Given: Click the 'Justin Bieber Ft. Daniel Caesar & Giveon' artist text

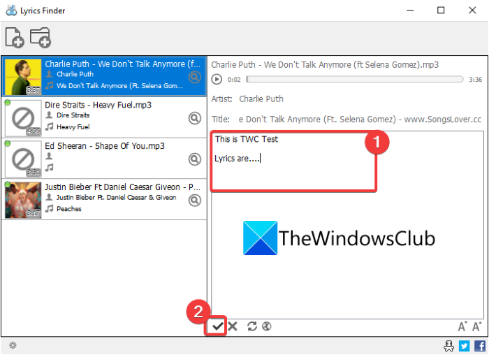Looking at the screenshot, I should (x=117, y=198).
